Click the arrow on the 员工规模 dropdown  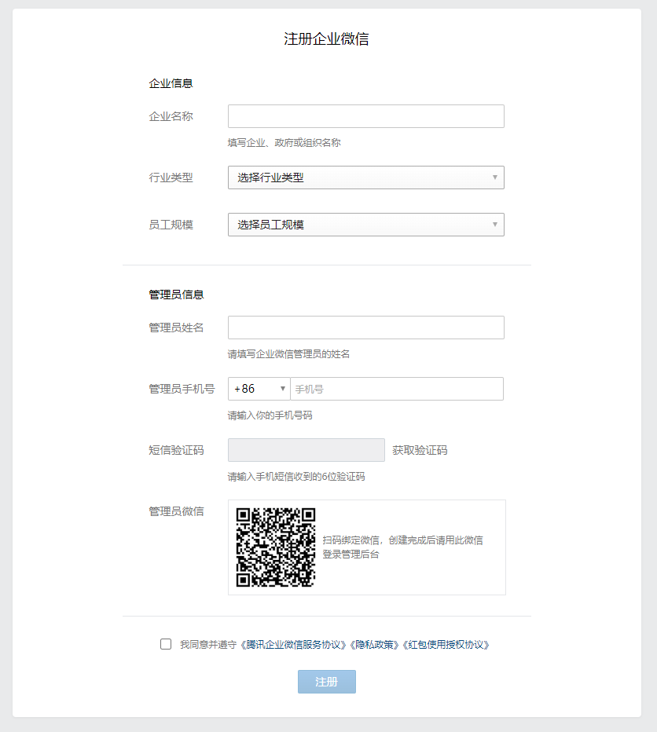(495, 225)
